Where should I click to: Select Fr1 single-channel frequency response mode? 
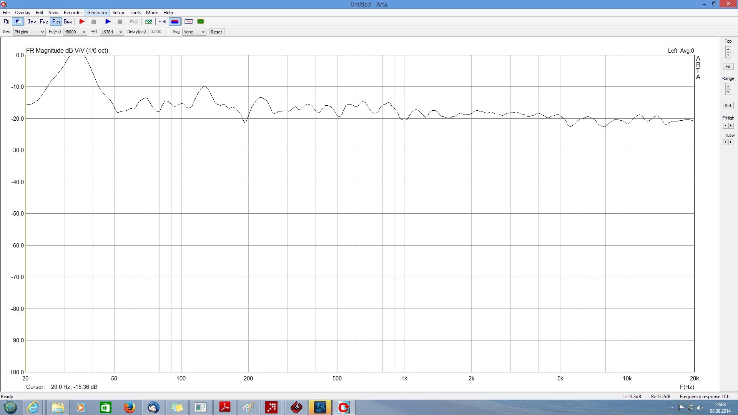[x=56, y=22]
